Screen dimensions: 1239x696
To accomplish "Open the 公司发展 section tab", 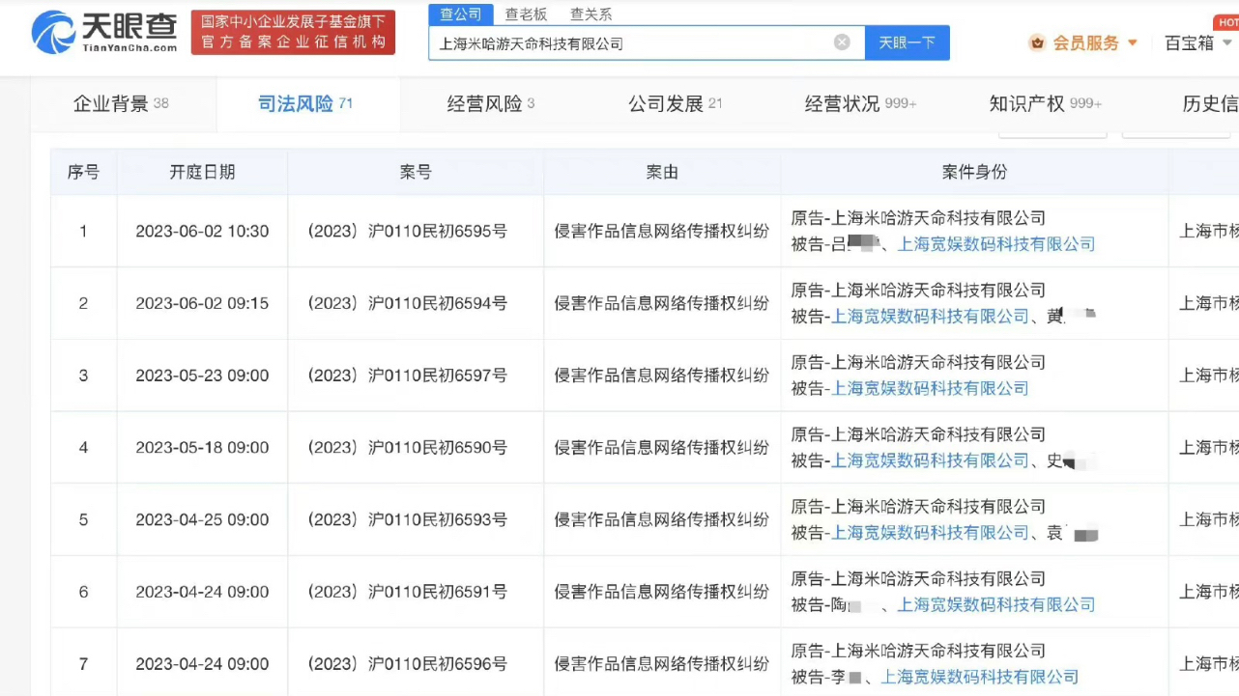I will (x=675, y=104).
